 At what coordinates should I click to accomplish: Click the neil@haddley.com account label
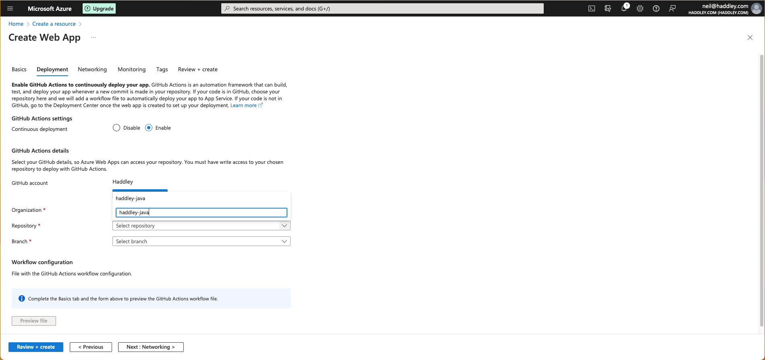[x=725, y=6]
